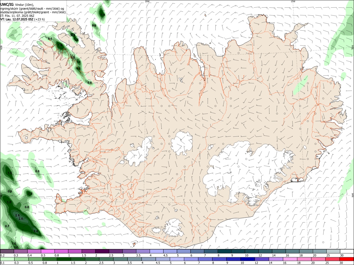
Task: Click the 2.4 precipitation value in the southwest
Action: [35, 231]
